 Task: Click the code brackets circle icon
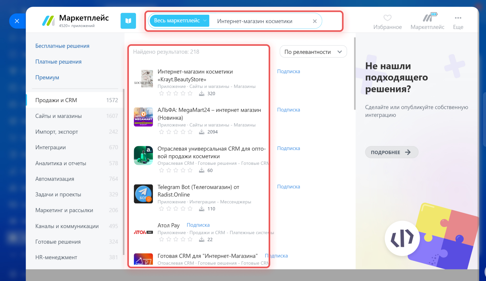(x=402, y=238)
